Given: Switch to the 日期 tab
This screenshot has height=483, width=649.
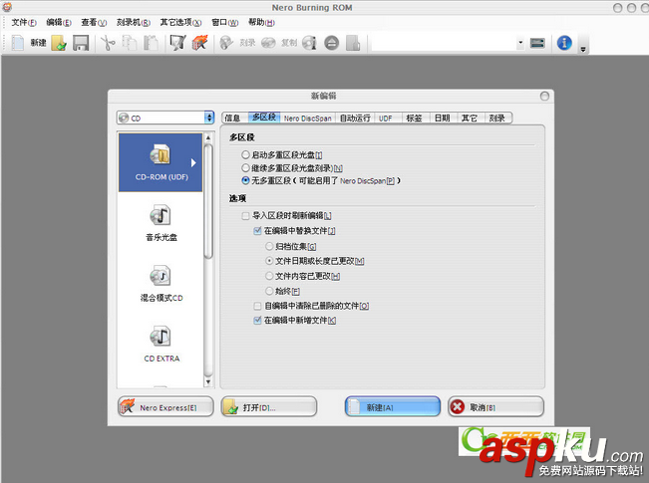Looking at the screenshot, I should point(442,118).
